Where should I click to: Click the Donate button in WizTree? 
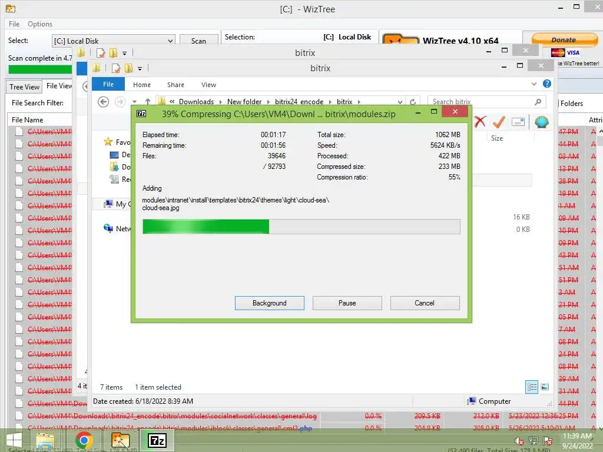pyautogui.click(x=564, y=39)
